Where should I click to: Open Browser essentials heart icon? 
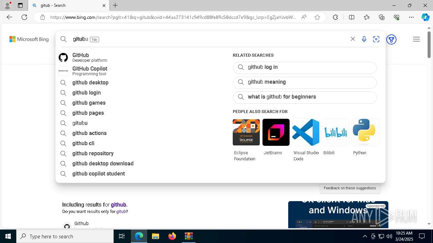pos(396,17)
